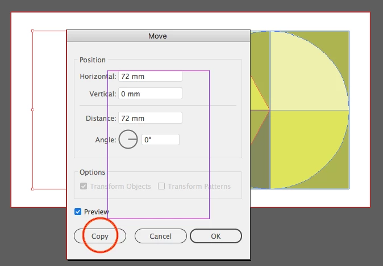Click the Angle label text
The height and width of the screenshot is (266, 383).
click(106, 140)
